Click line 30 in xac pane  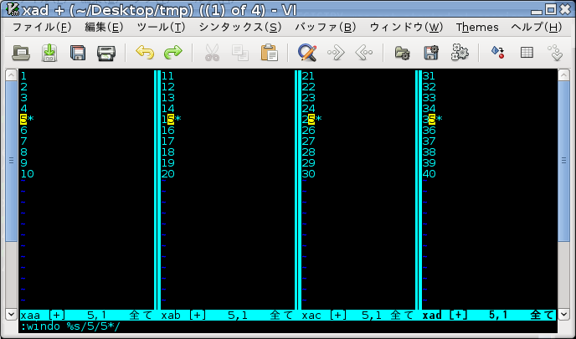pyautogui.click(x=309, y=174)
